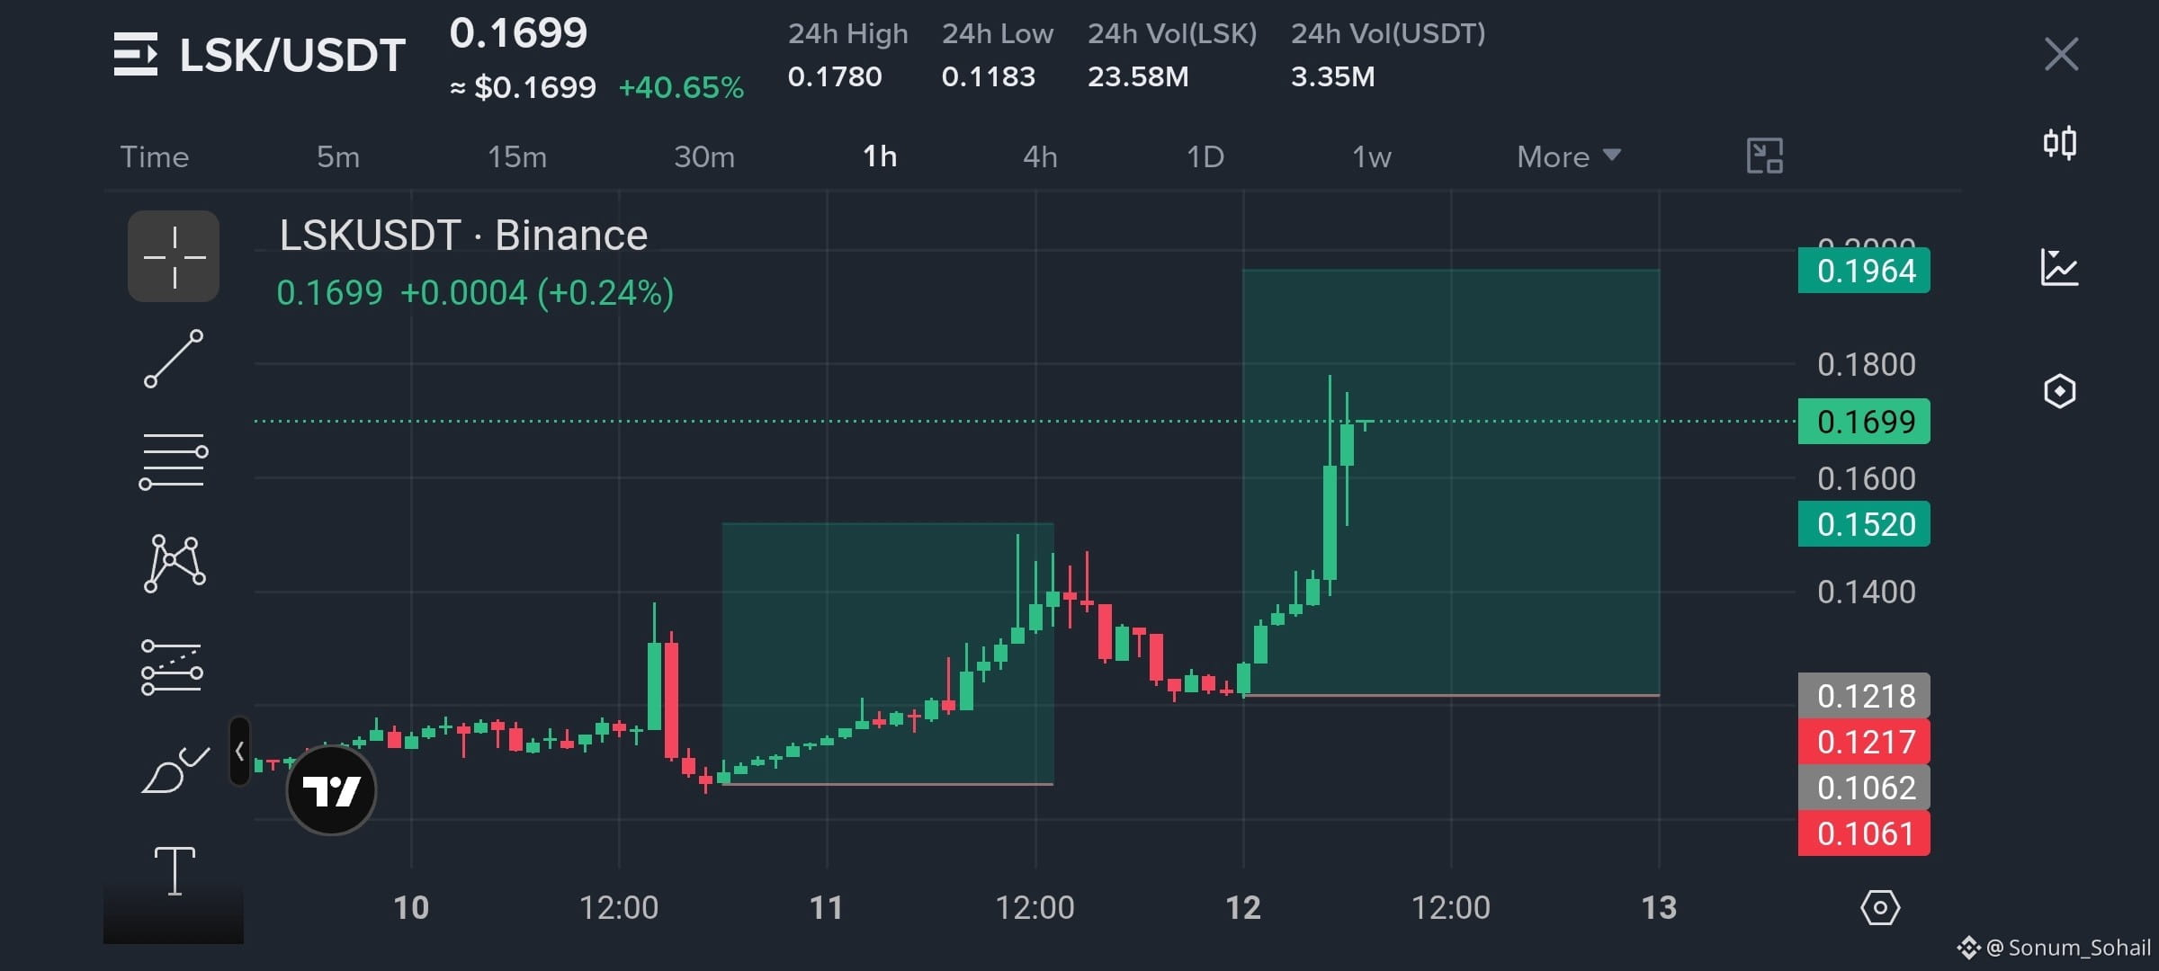Toggle candlestick chart style icon
The width and height of the screenshot is (2159, 971).
[x=2059, y=143]
